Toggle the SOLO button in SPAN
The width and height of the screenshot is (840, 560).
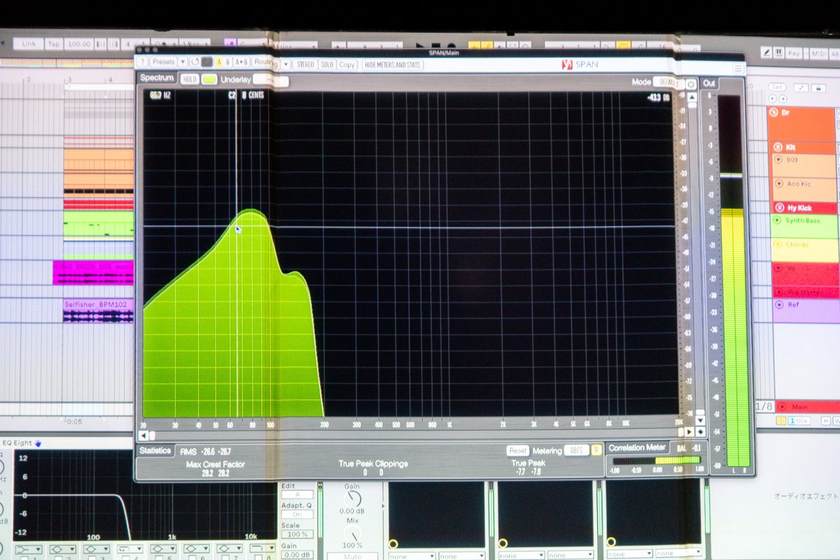[327, 64]
